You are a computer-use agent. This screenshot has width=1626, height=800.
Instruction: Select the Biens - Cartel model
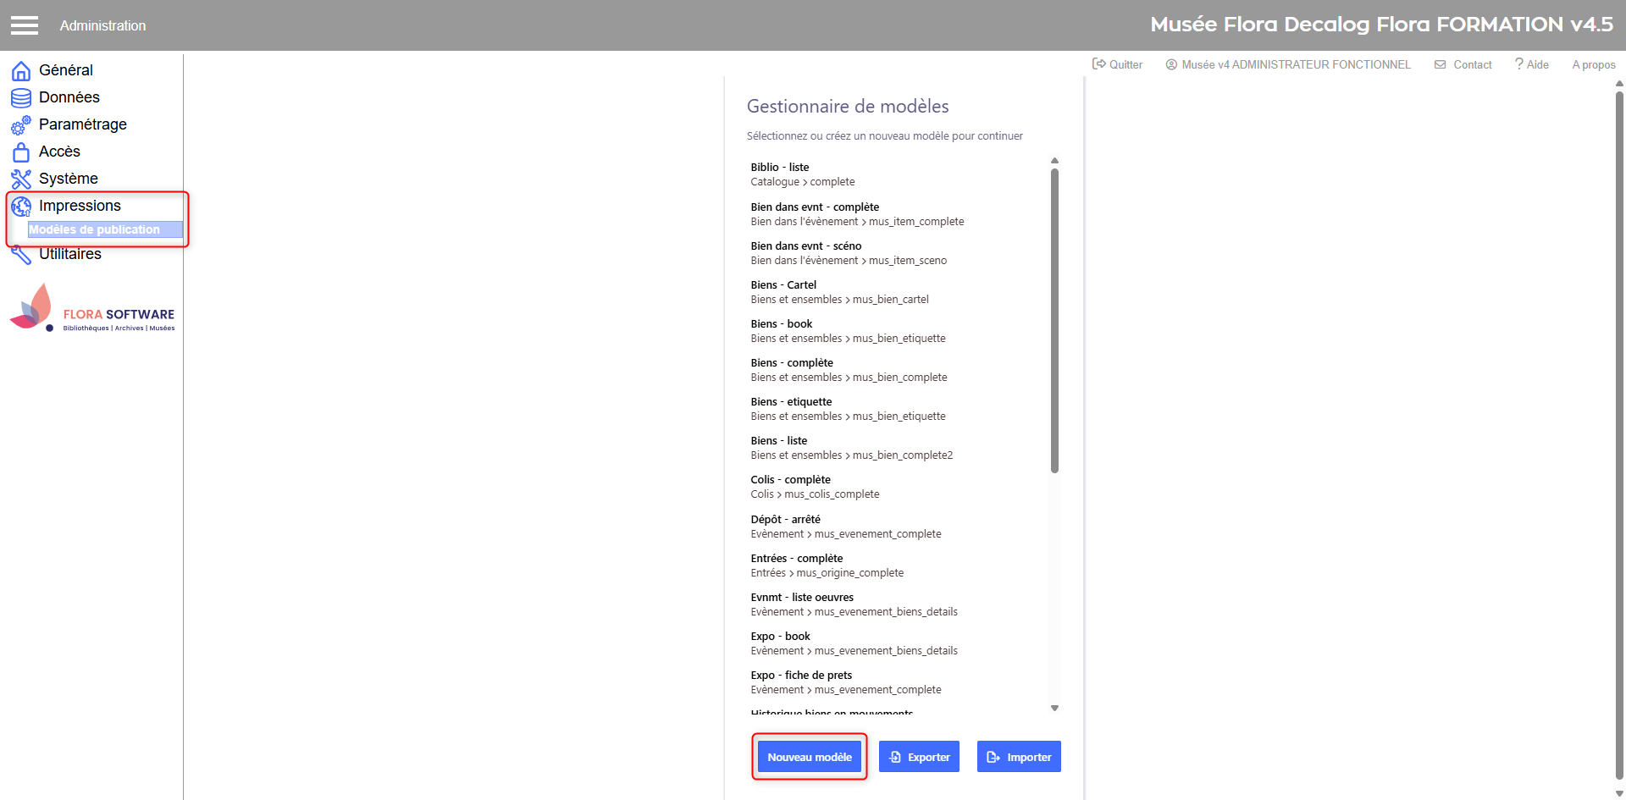point(783,285)
